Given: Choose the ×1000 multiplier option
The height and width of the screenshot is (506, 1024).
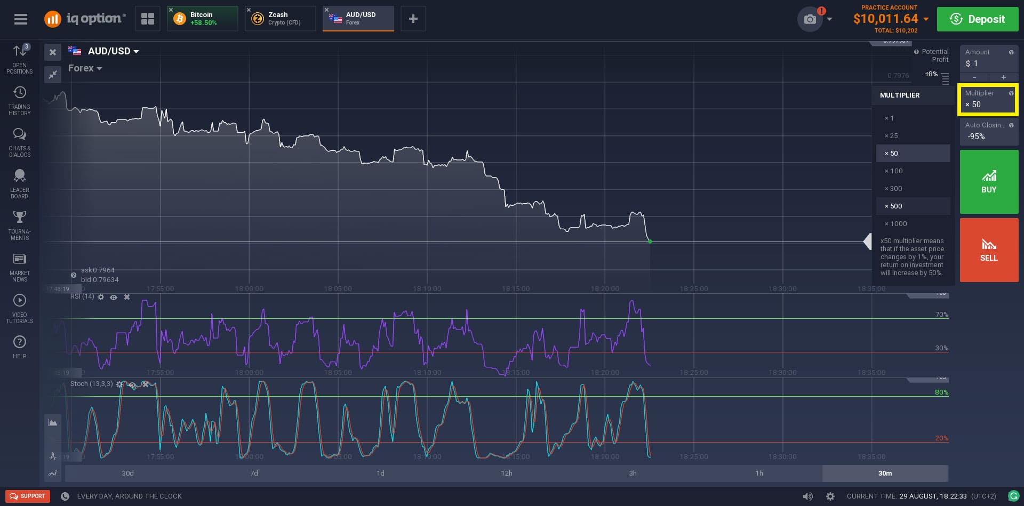Looking at the screenshot, I should pyautogui.click(x=913, y=224).
